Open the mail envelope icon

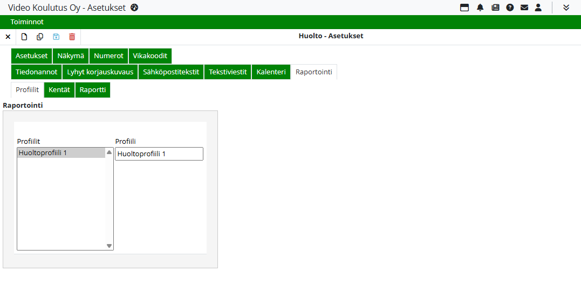pyautogui.click(x=524, y=8)
